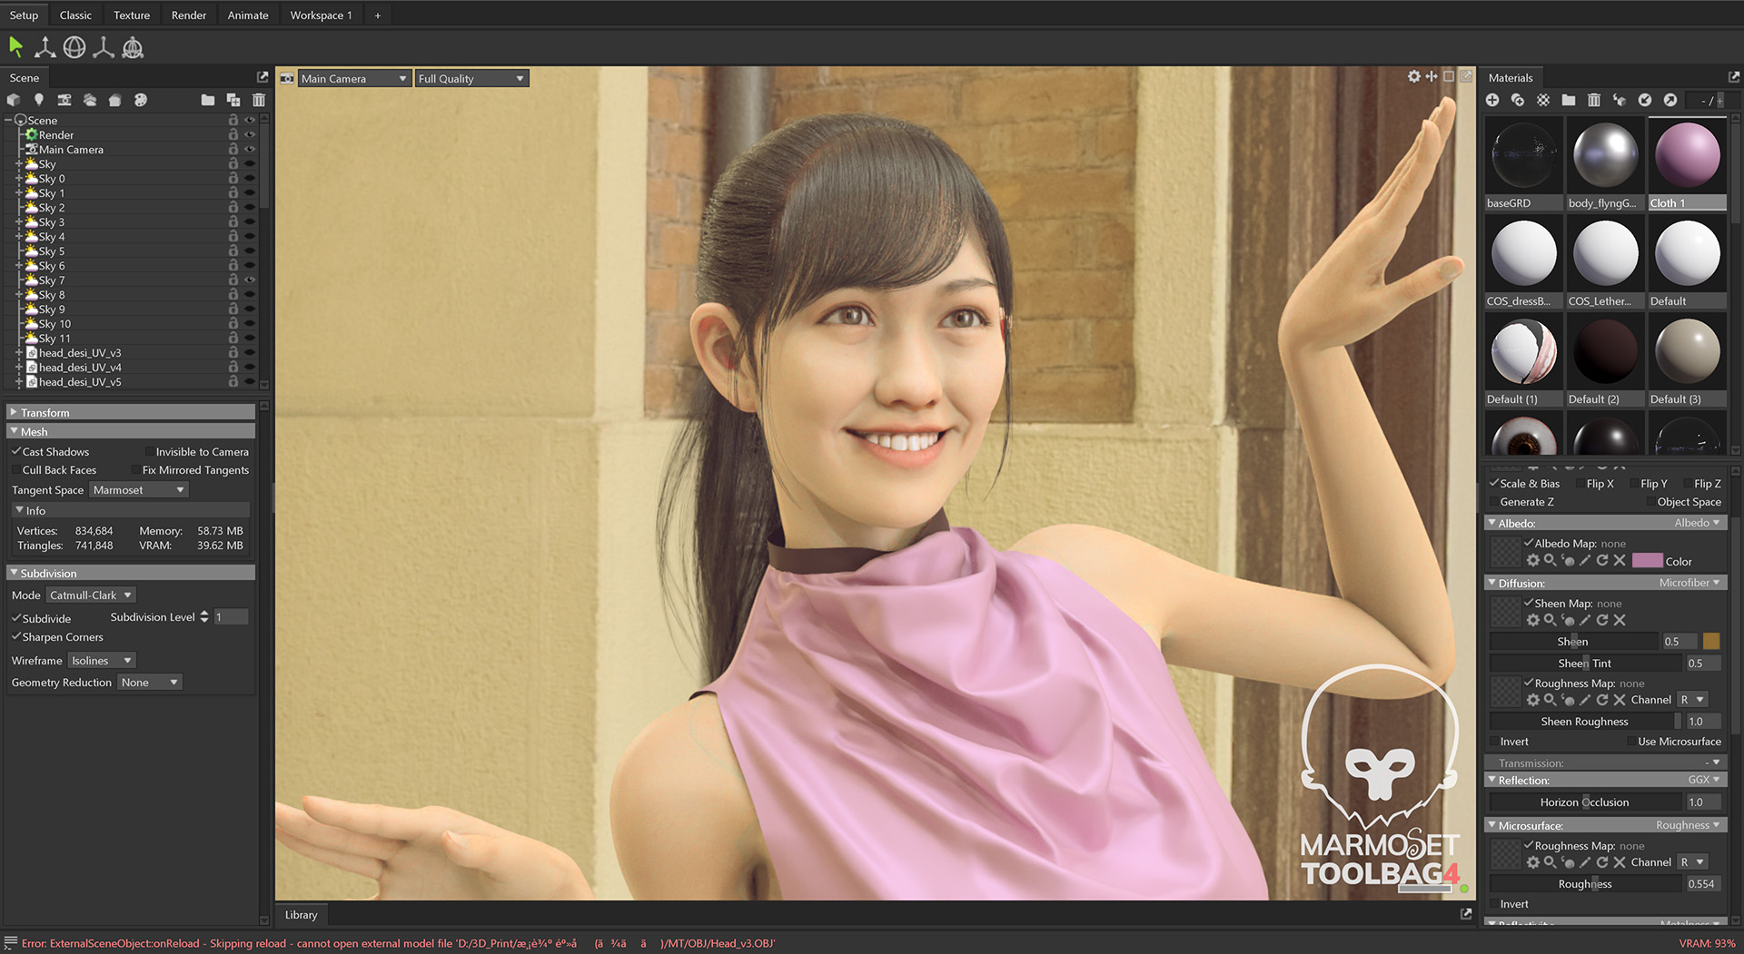Uncheck the Sharpen Corners option

(x=16, y=637)
